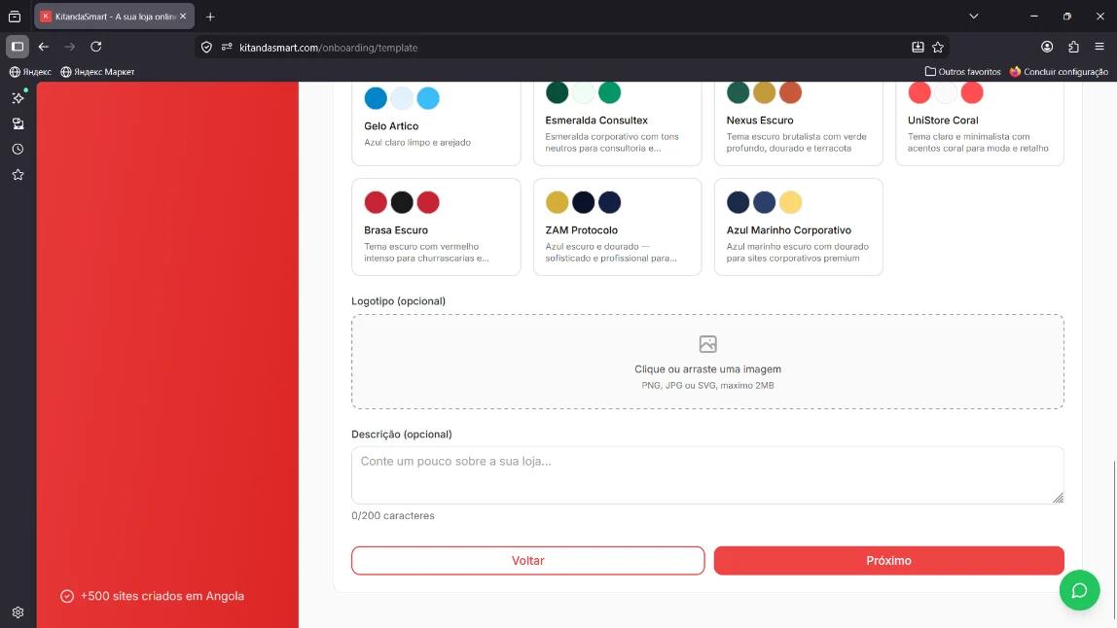The height and width of the screenshot is (628, 1117).
Task: Click the yellow swatch of Azul Marinho Corporativo
Action: tap(790, 202)
